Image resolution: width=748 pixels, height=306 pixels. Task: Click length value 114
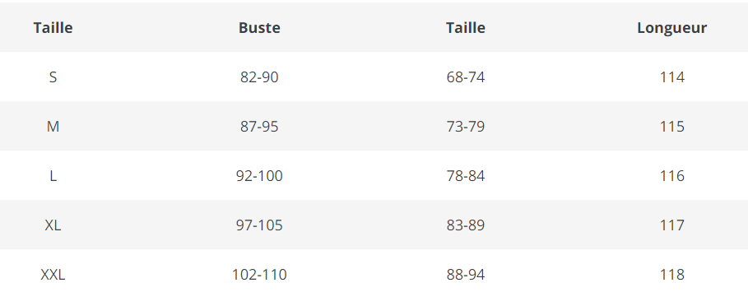point(671,76)
